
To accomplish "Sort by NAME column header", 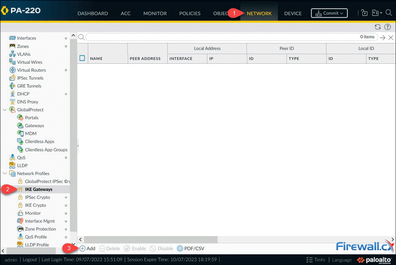I will point(96,59).
